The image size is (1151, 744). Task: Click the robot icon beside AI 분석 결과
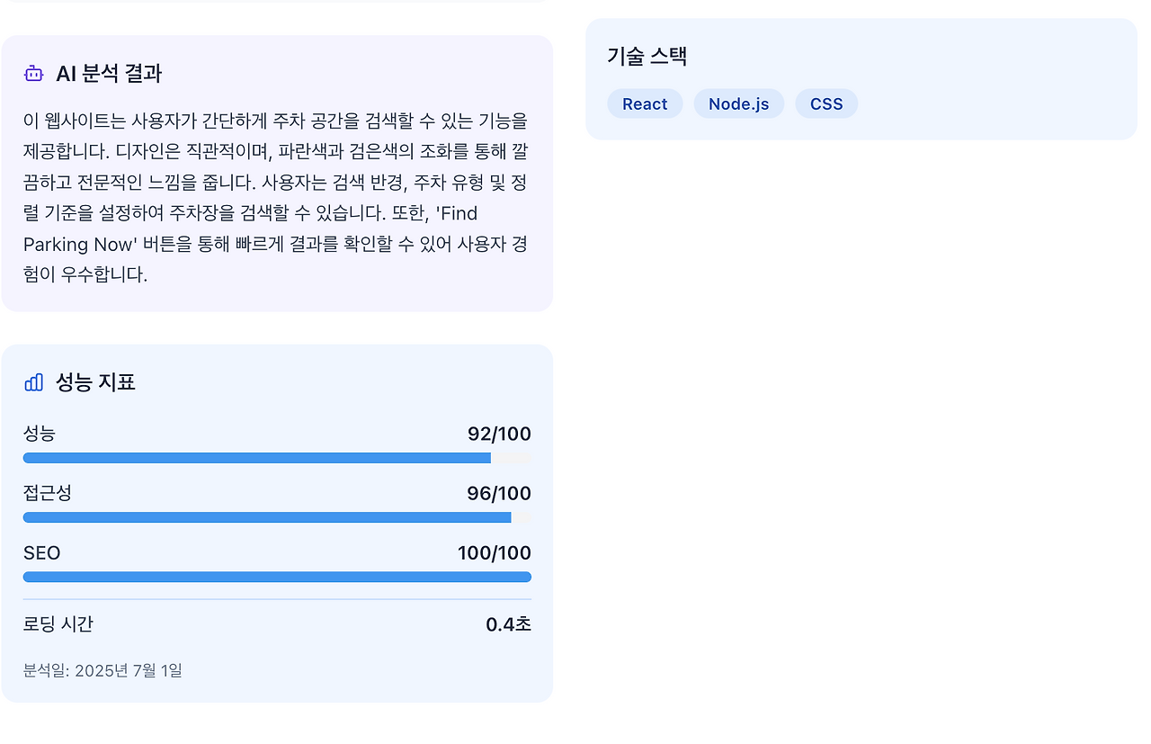point(34,74)
